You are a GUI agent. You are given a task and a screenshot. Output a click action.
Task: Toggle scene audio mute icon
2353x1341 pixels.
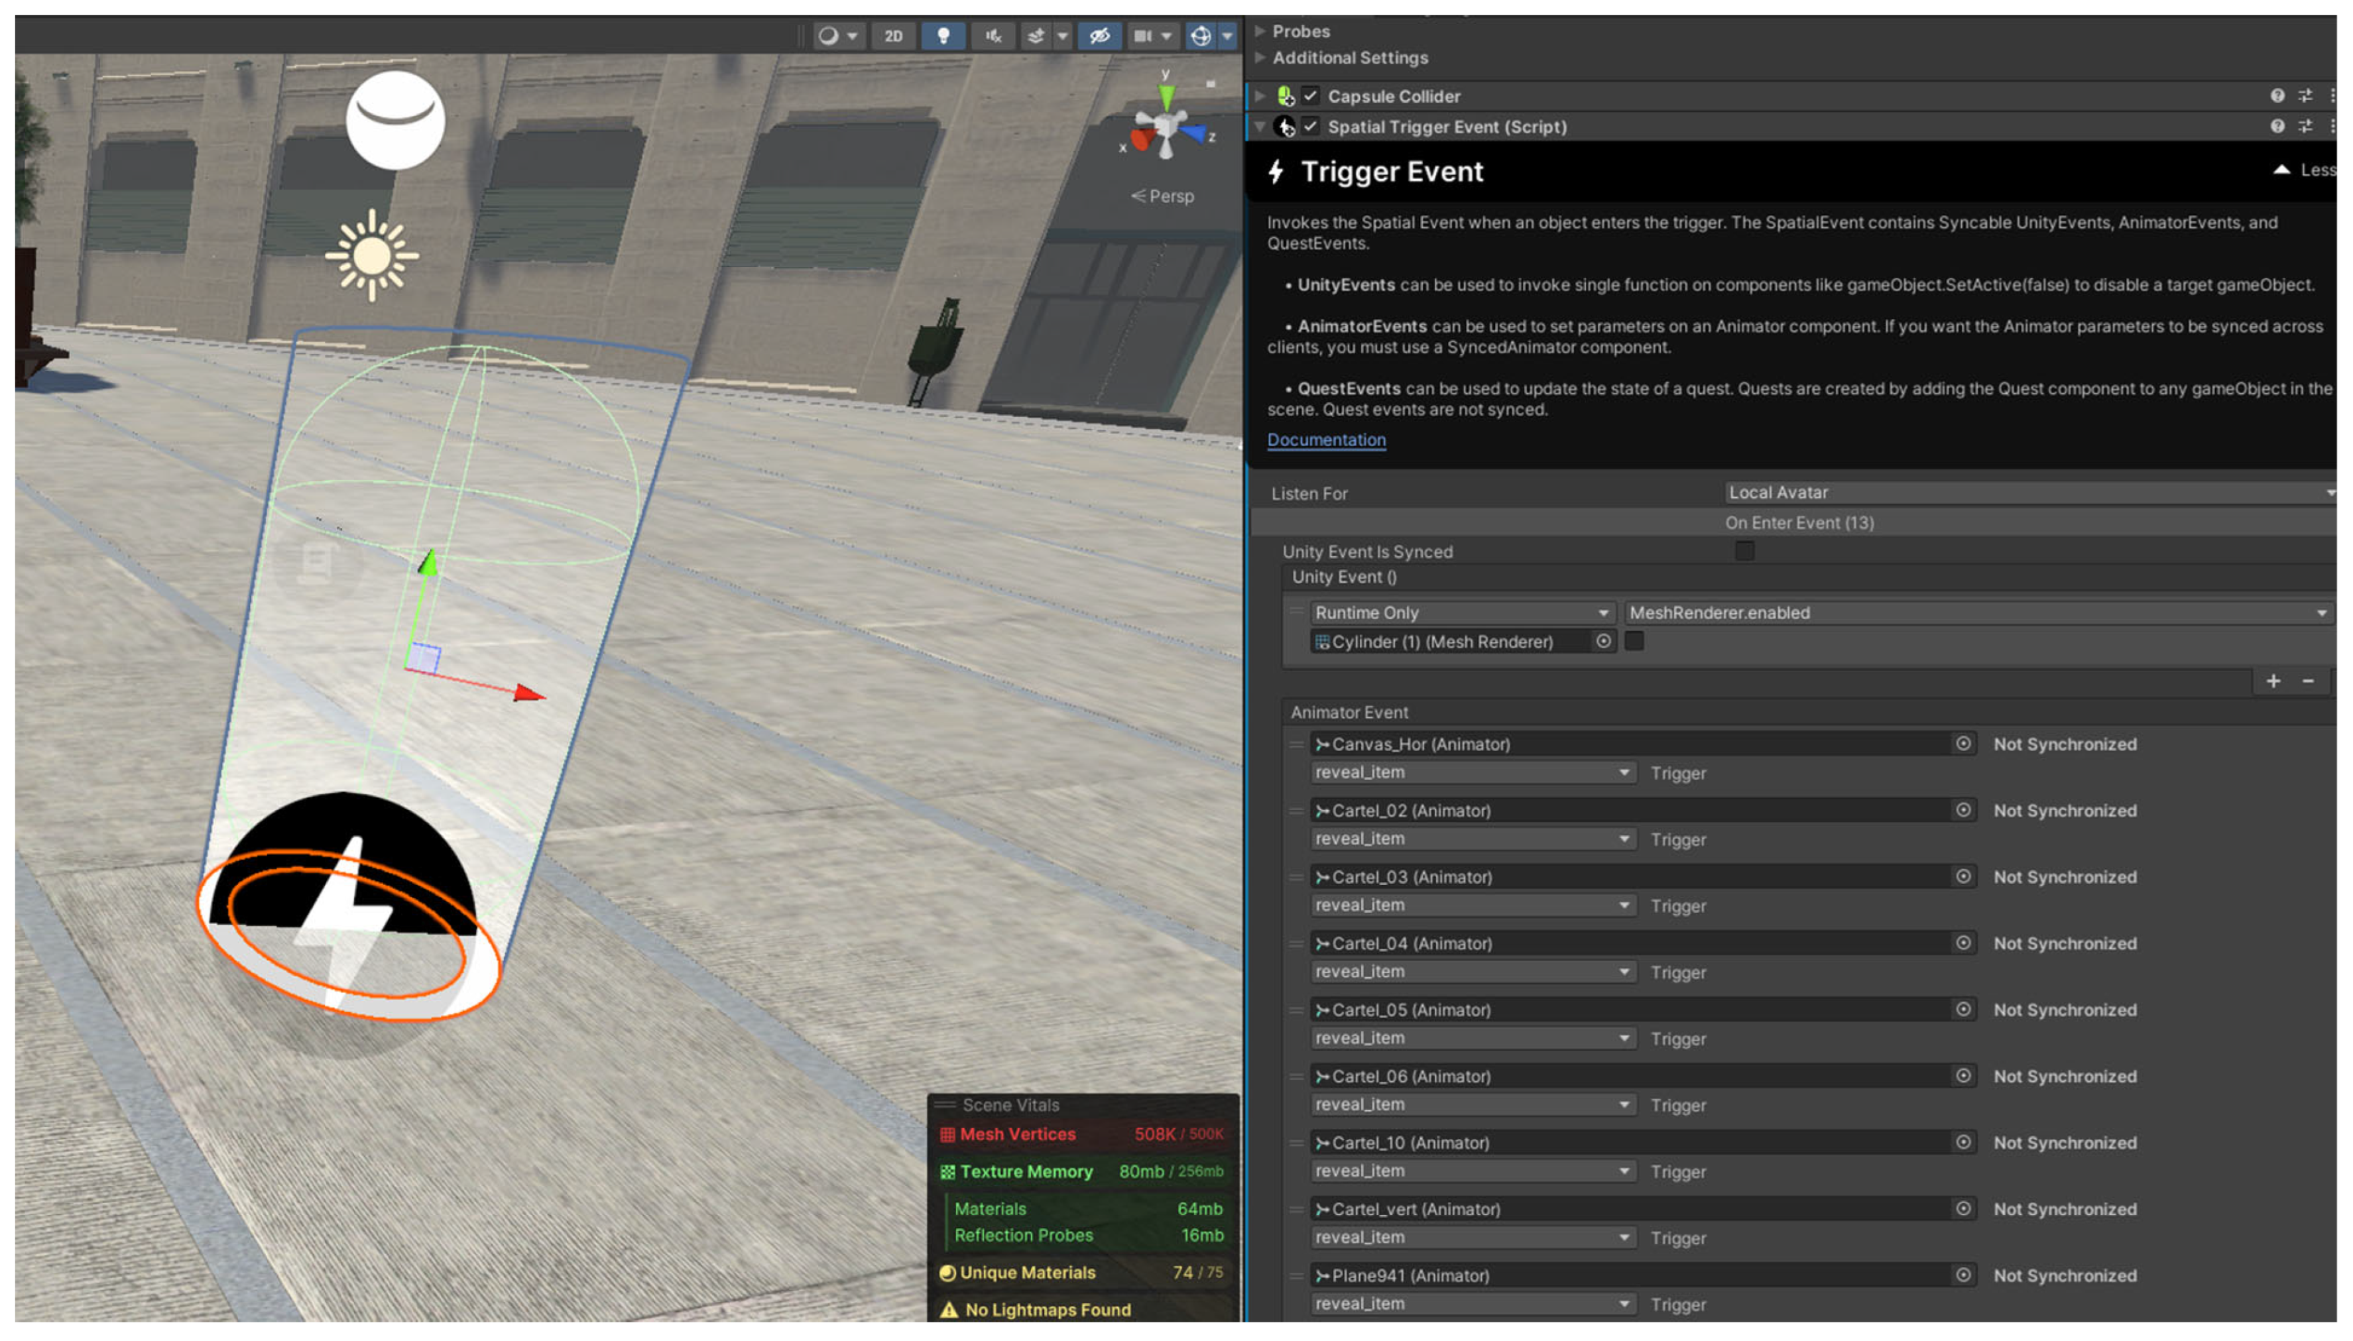[993, 36]
